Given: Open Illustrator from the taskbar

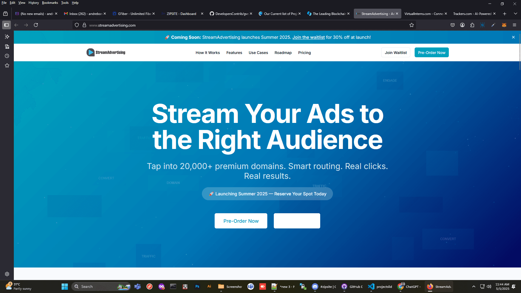Looking at the screenshot, I should click(209, 286).
